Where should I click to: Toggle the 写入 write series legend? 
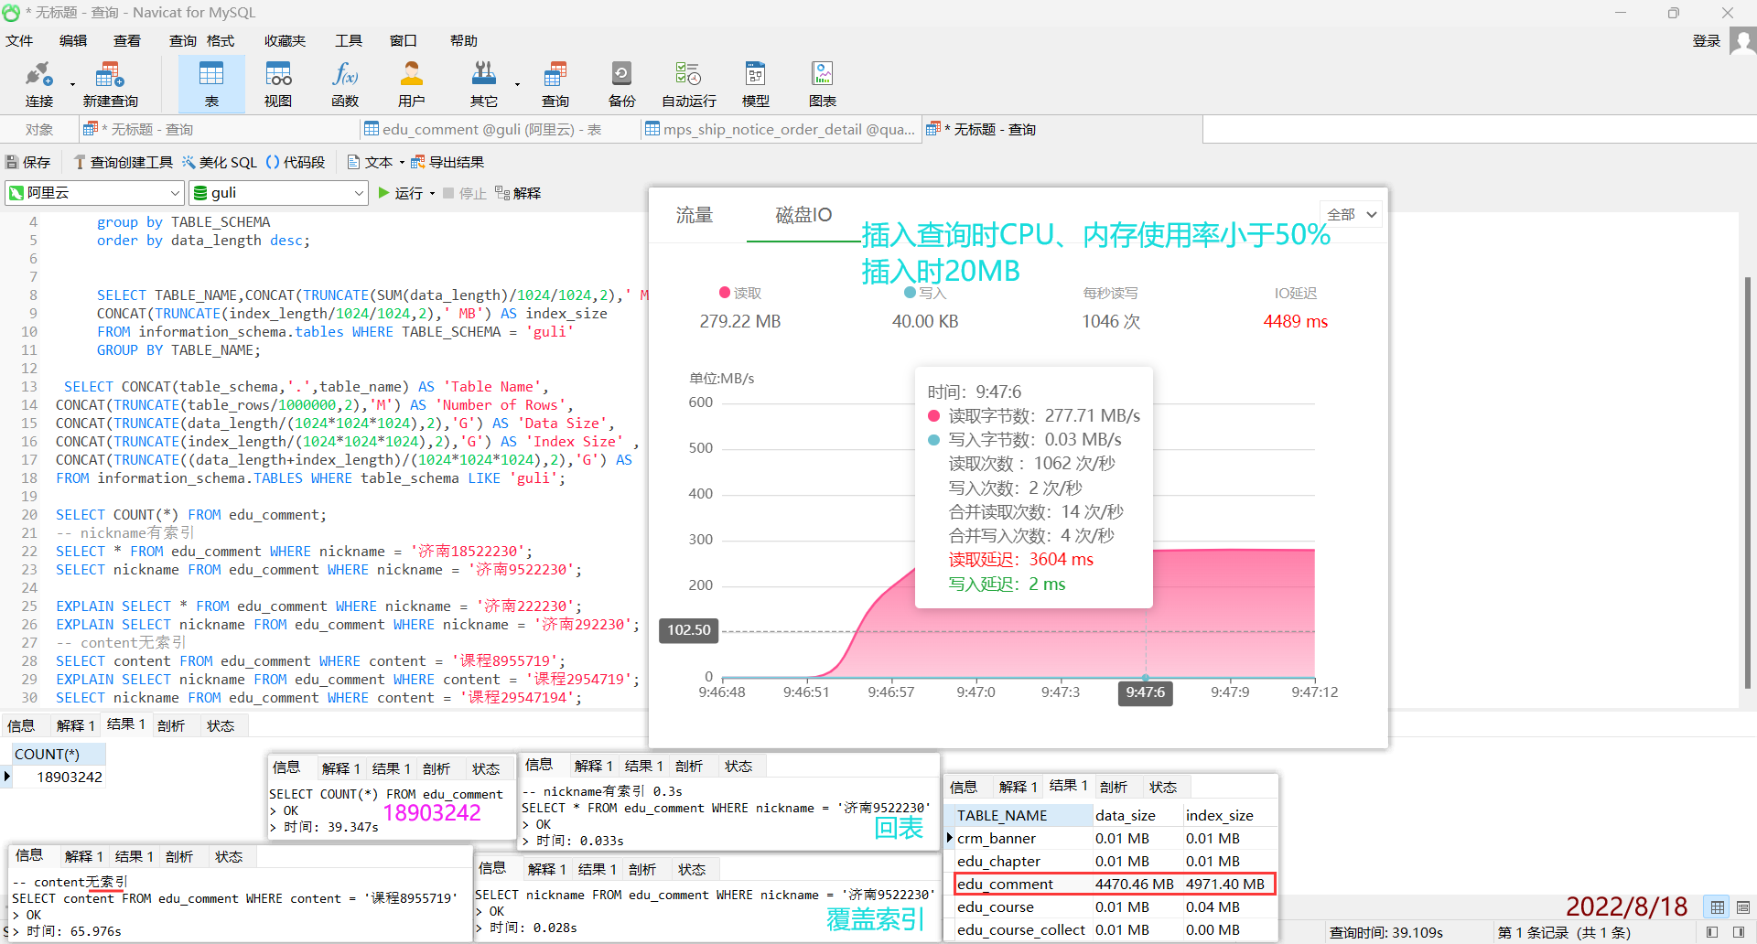coord(925,293)
